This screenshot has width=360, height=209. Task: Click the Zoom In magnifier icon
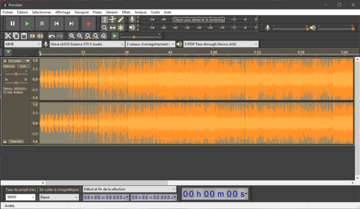click(x=72, y=36)
